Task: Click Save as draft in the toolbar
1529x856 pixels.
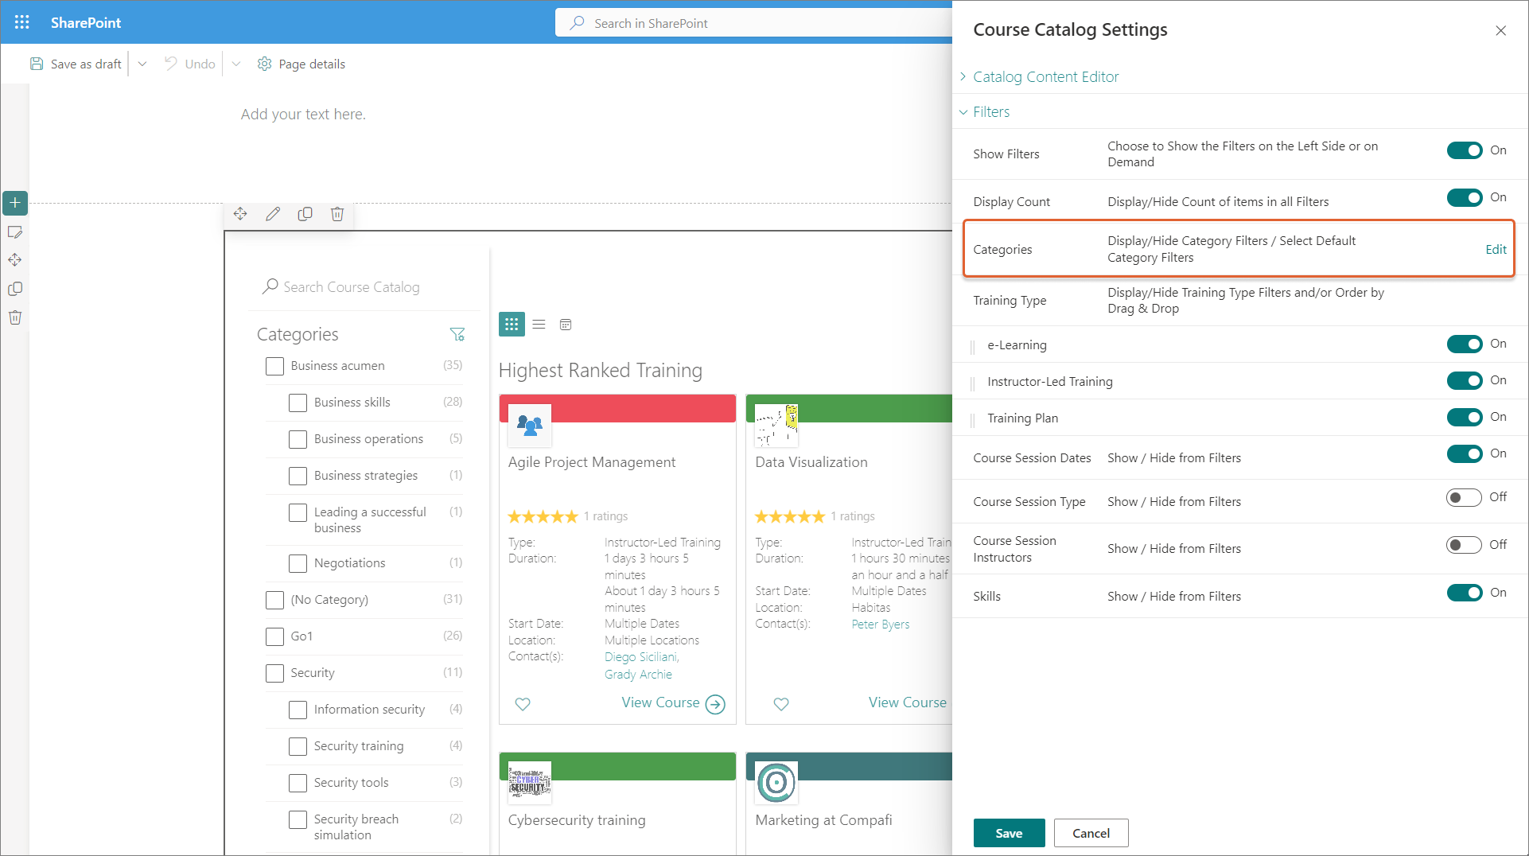Action: pyautogui.click(x=76, y=64)
